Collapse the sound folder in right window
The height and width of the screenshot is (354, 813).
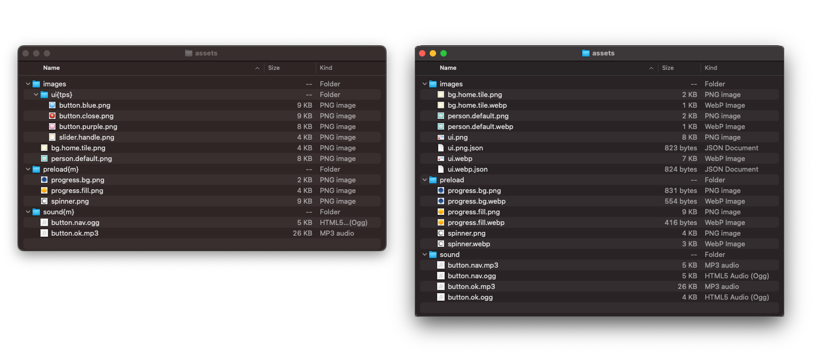[425, 254]
